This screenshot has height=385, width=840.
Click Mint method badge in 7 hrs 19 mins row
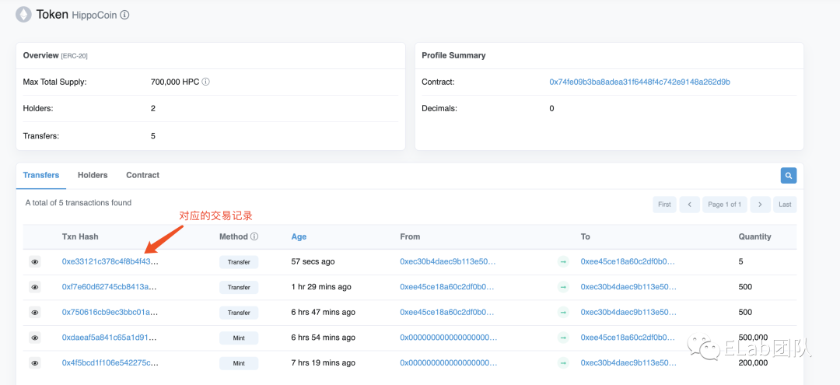239,363
